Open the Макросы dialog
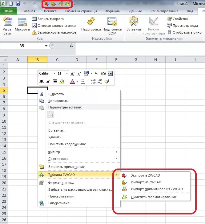 pos(22,25)
